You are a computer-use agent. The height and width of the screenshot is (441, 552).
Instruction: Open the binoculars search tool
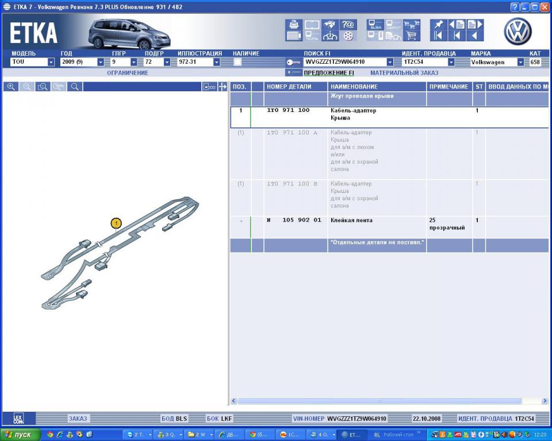pos(330,24)
